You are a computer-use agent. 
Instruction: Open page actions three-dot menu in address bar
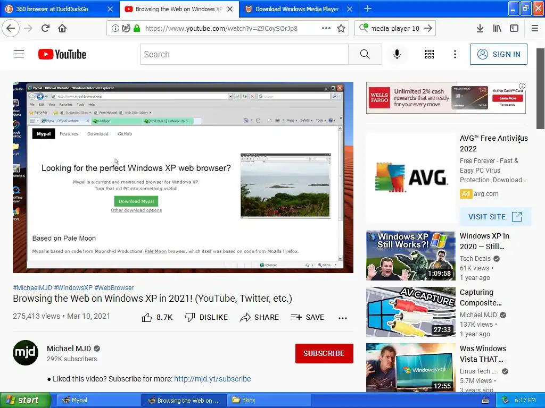326,28
